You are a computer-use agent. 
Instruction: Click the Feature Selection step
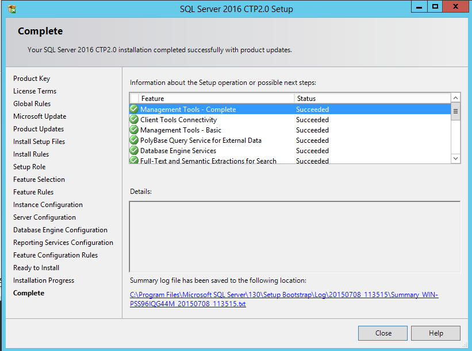[x=39, y=180]
